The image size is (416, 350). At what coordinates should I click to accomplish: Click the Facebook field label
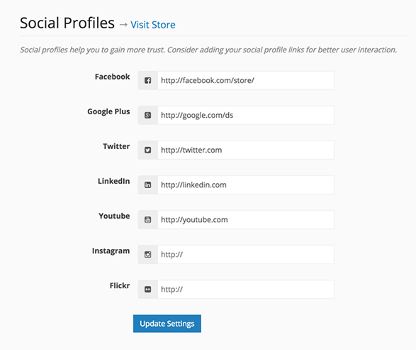(x=113, y=77)
